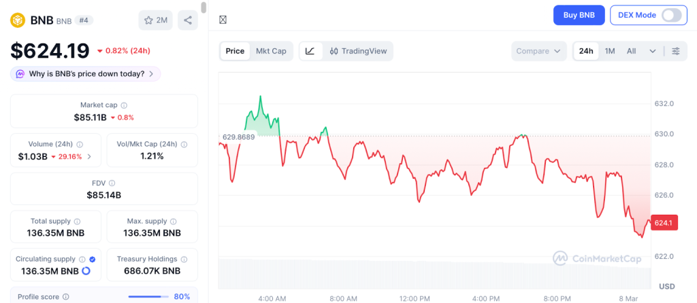Switch the chart to TradingView

(357, 51)
